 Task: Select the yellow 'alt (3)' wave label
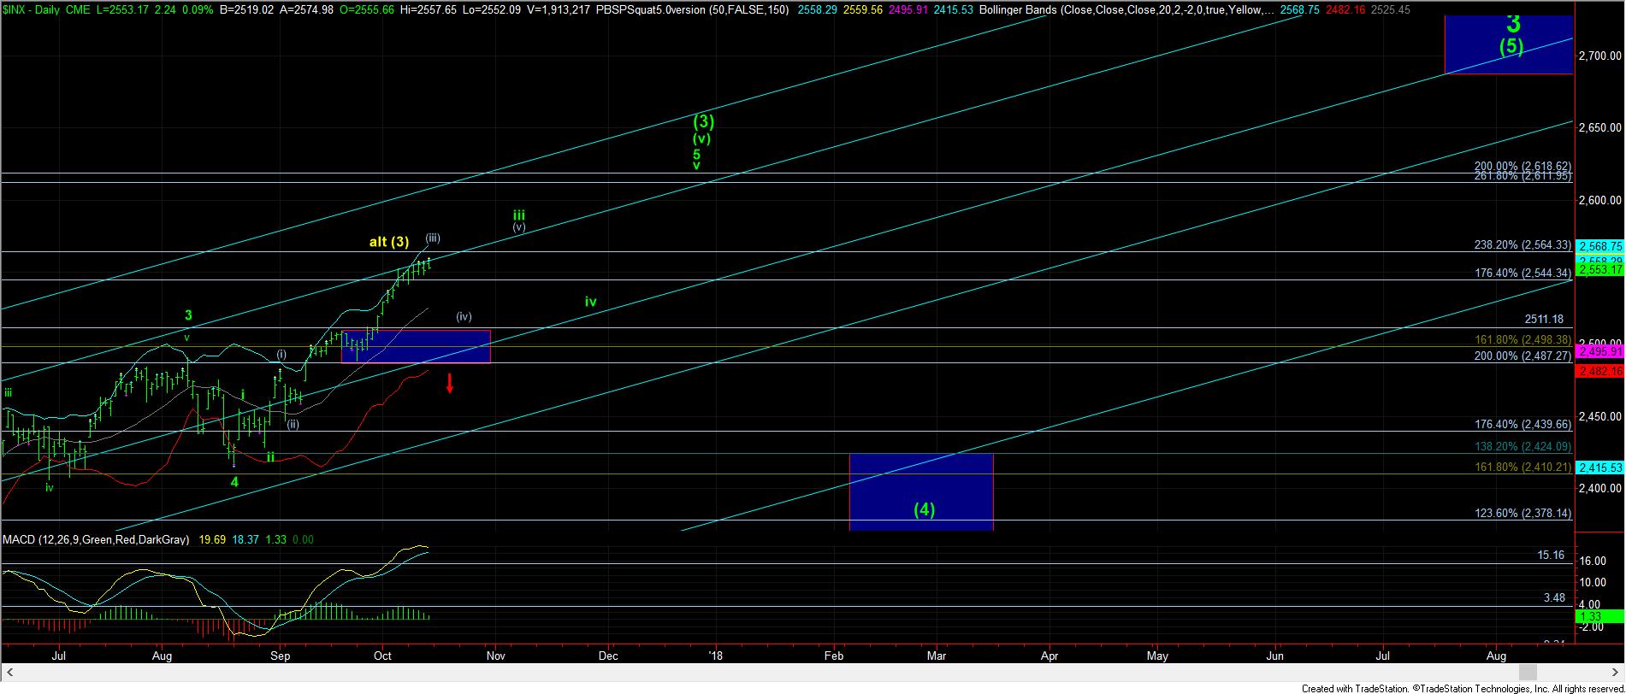[x=388, y=242]
